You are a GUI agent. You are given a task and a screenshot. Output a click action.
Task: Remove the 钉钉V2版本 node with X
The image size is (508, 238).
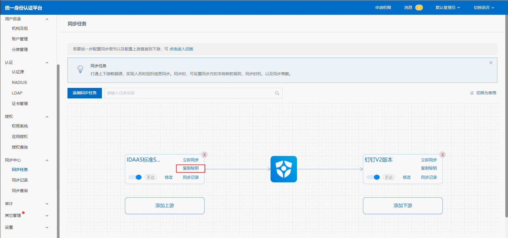click(x=442, y=155)
